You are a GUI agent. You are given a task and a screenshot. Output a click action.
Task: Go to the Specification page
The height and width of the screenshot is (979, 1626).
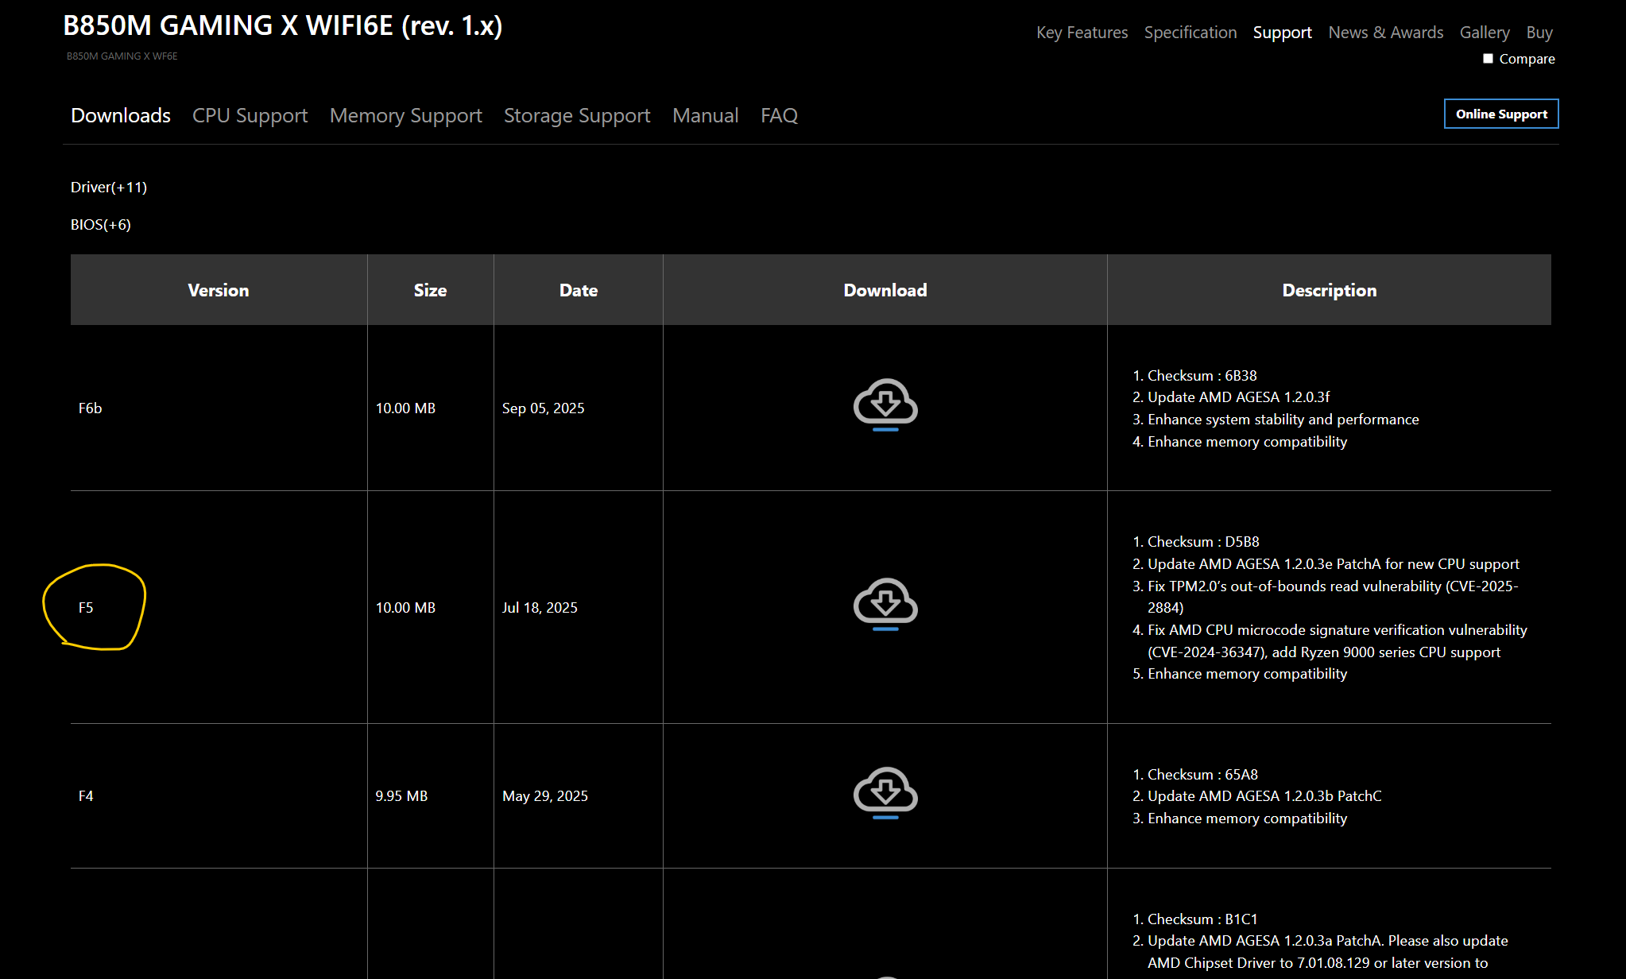(1190, 33)
